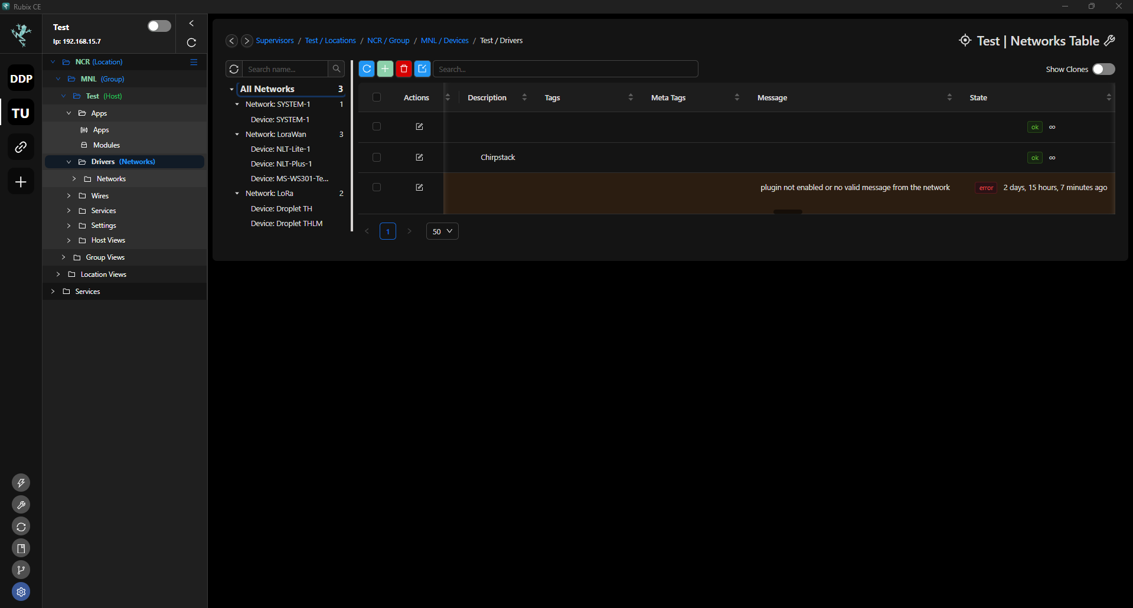The height and width of the screenshot is (608, 1133).
Task: Open the Supervisors breadcrumb link
Action: coord(275,41)
